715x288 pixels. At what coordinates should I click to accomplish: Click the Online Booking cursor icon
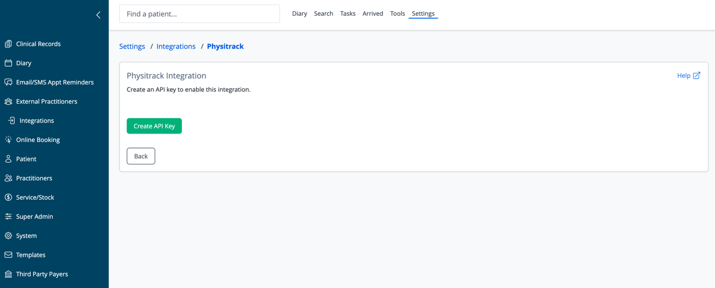pos(8,140)
